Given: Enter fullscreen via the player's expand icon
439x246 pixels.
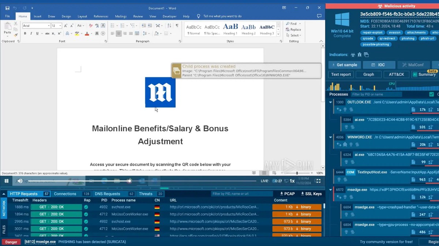Looking at the screenshot, I should pos(318,181).
